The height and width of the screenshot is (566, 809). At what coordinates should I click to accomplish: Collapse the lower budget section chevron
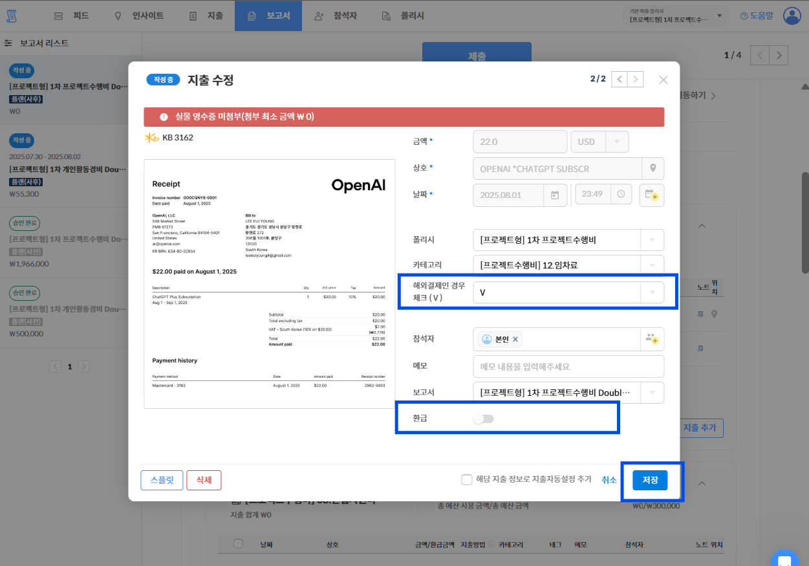(701, 483)
